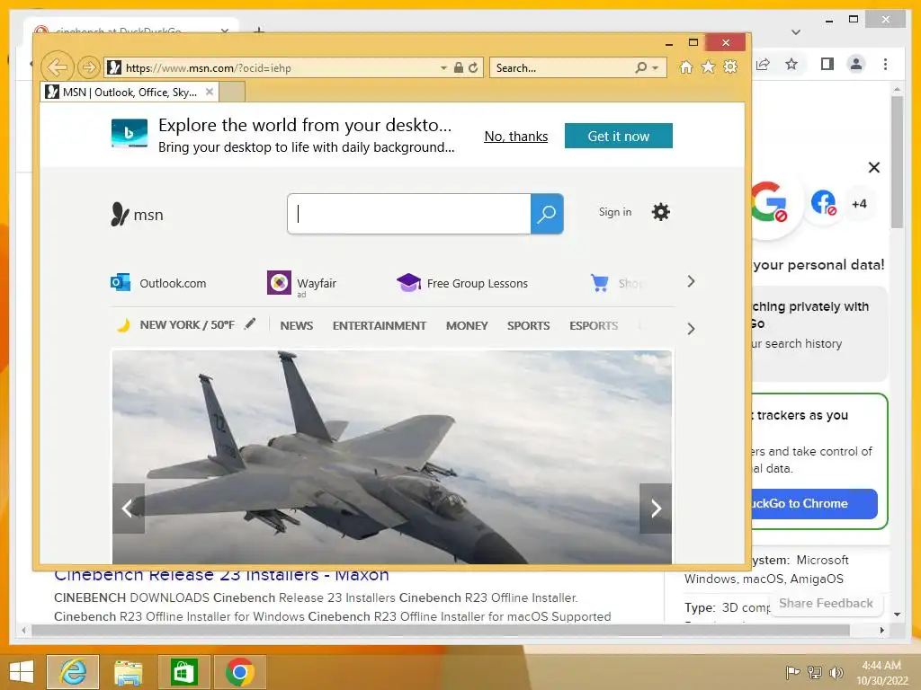Click the shopping cart shortcut icon
The height and width of the screenshot is (690, 921).
(x=599, y=283)
